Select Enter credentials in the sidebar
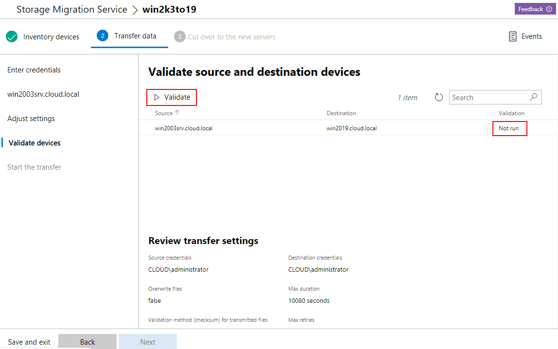This screenshot has width=558, height=349. 34,70
